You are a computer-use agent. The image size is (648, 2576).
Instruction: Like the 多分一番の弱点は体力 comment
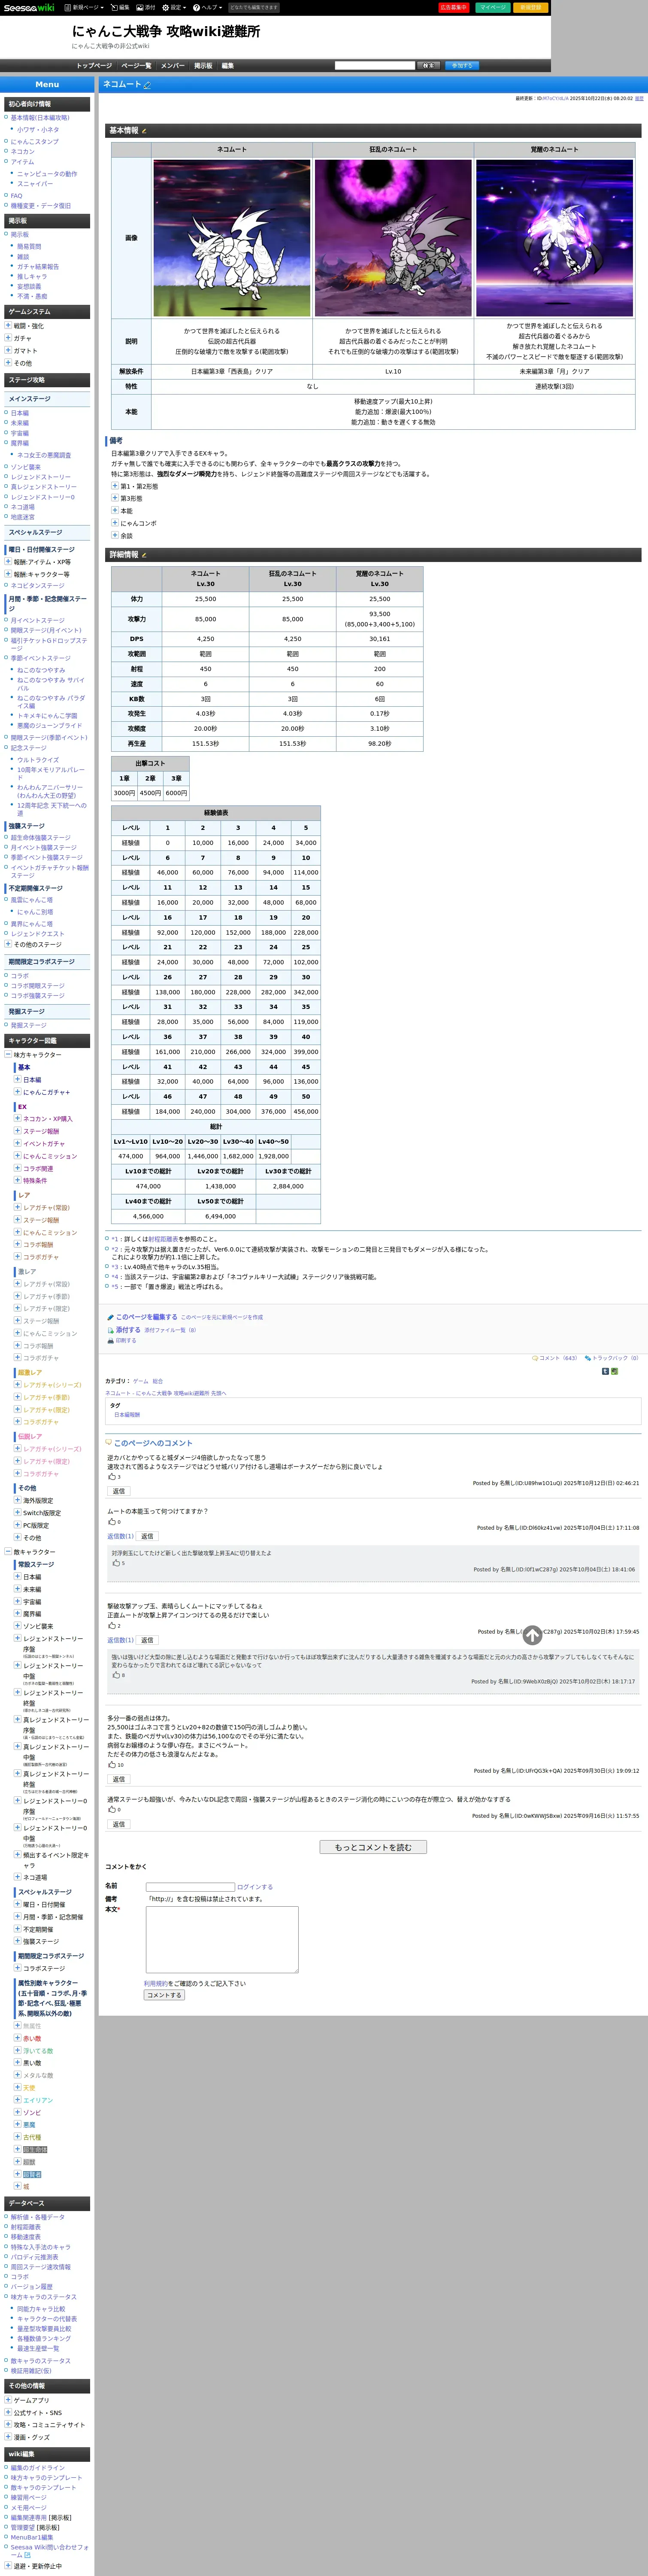tap(112, 1765)
